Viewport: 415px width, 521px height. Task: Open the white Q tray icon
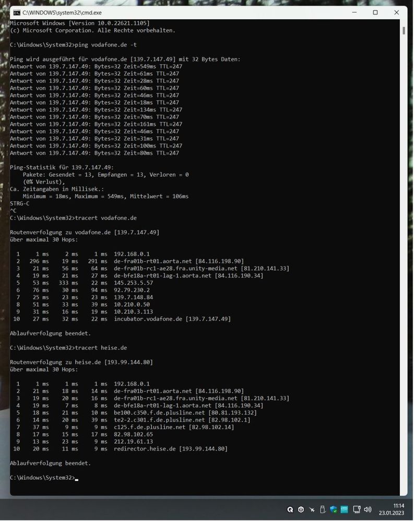point(290,510)
